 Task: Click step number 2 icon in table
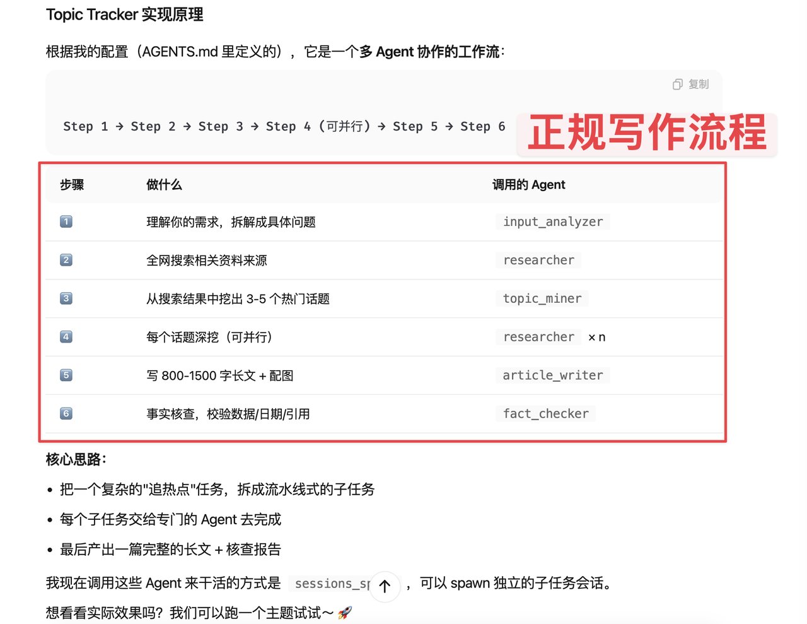(66, 260)
